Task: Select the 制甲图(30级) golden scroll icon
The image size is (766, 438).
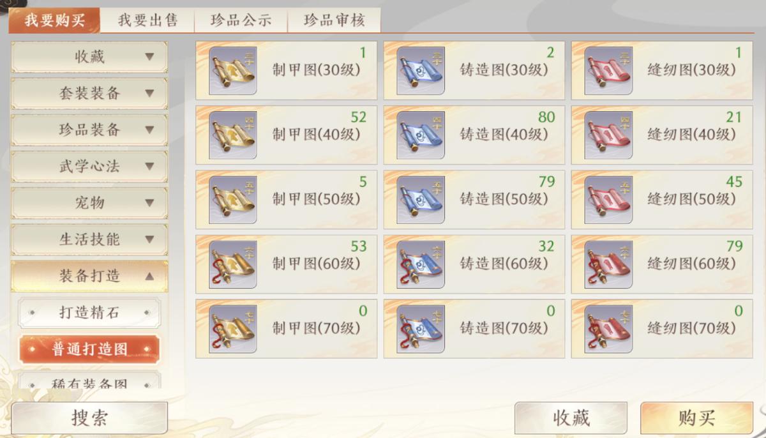Action: [233, 71]
